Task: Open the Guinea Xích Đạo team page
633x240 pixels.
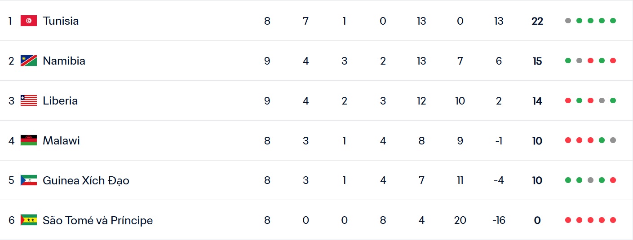Action: pyautogui.click(x=86, y=180)
